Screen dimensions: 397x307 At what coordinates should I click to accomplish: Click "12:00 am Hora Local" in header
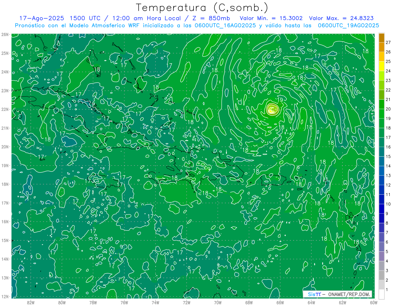(147, 18)
